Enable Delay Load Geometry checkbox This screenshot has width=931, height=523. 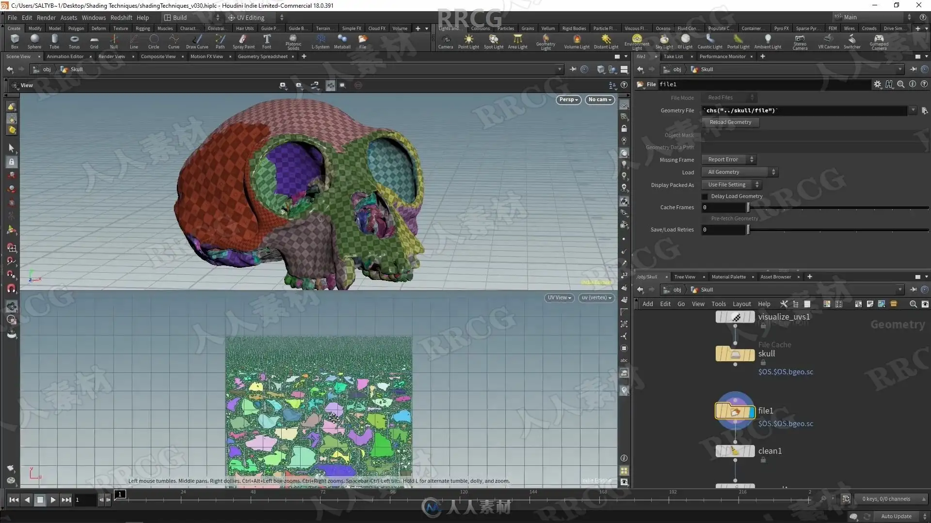pos(705,197)
